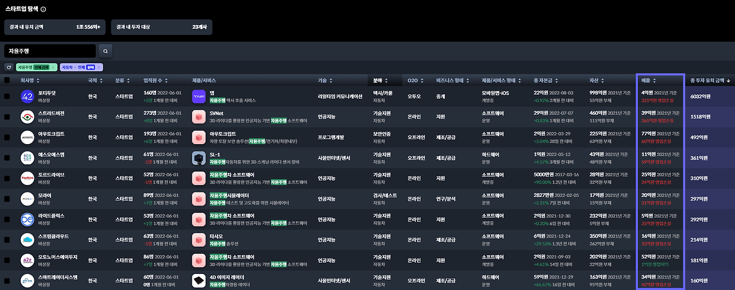Check the 모라이 row checkbox
Screen dimensions: 735x290
point(7,199)
